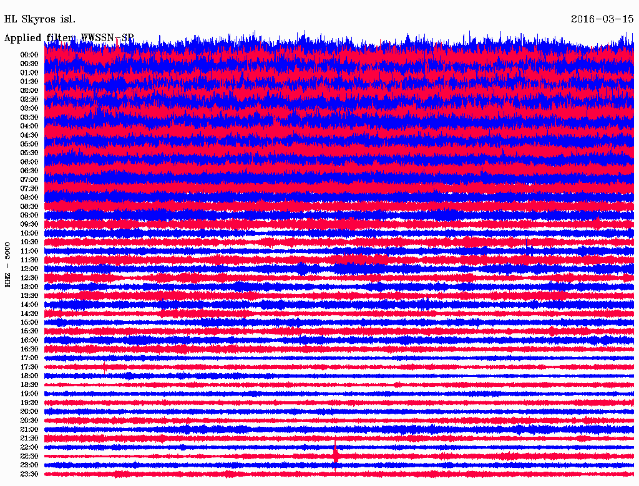Click the 16:00 time row label
Viewport: 639px width, 486px height.
click(29, 340)
